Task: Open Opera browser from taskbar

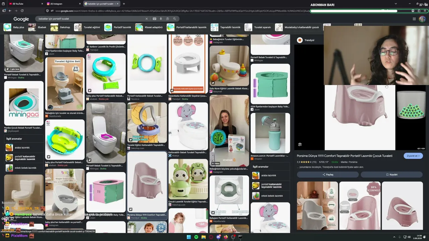Action: click(x=211, y=237)
